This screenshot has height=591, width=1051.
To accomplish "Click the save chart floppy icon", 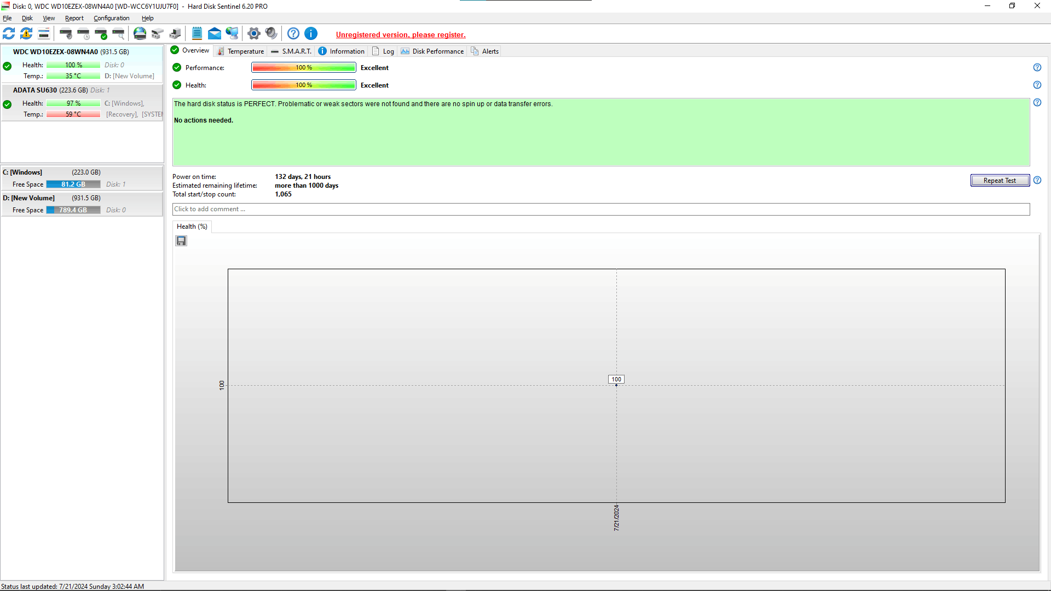I will pyautogui.click(x=181, y=241).
